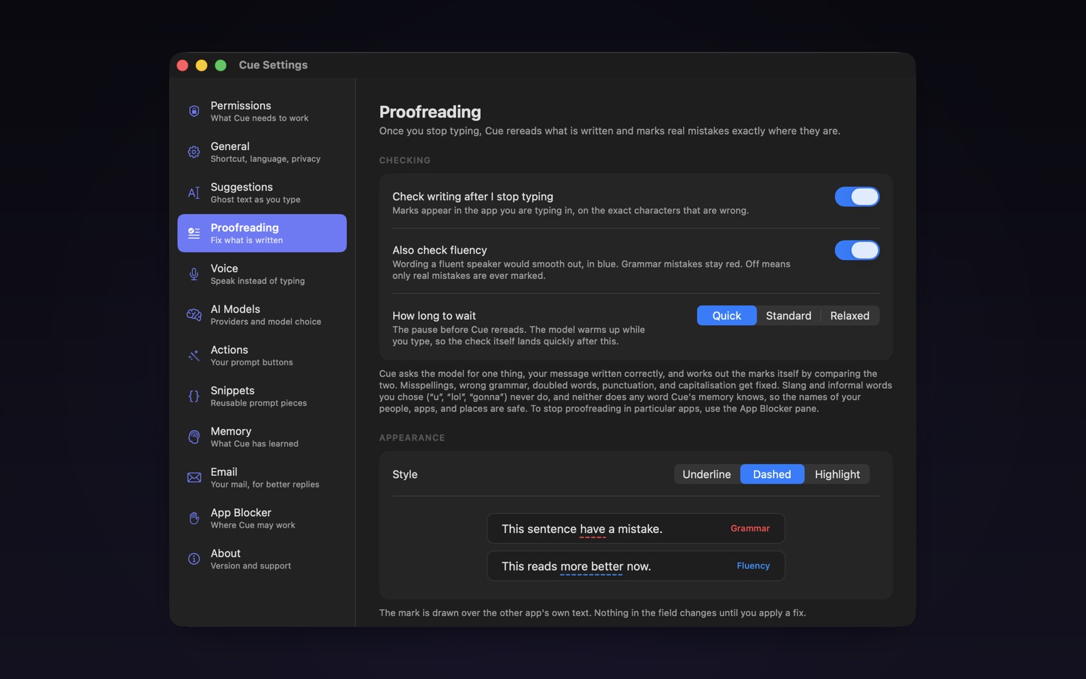Screen dimensions: 1086x679
Task: Open the Email settings pane
Action: [x=262, y=477]
